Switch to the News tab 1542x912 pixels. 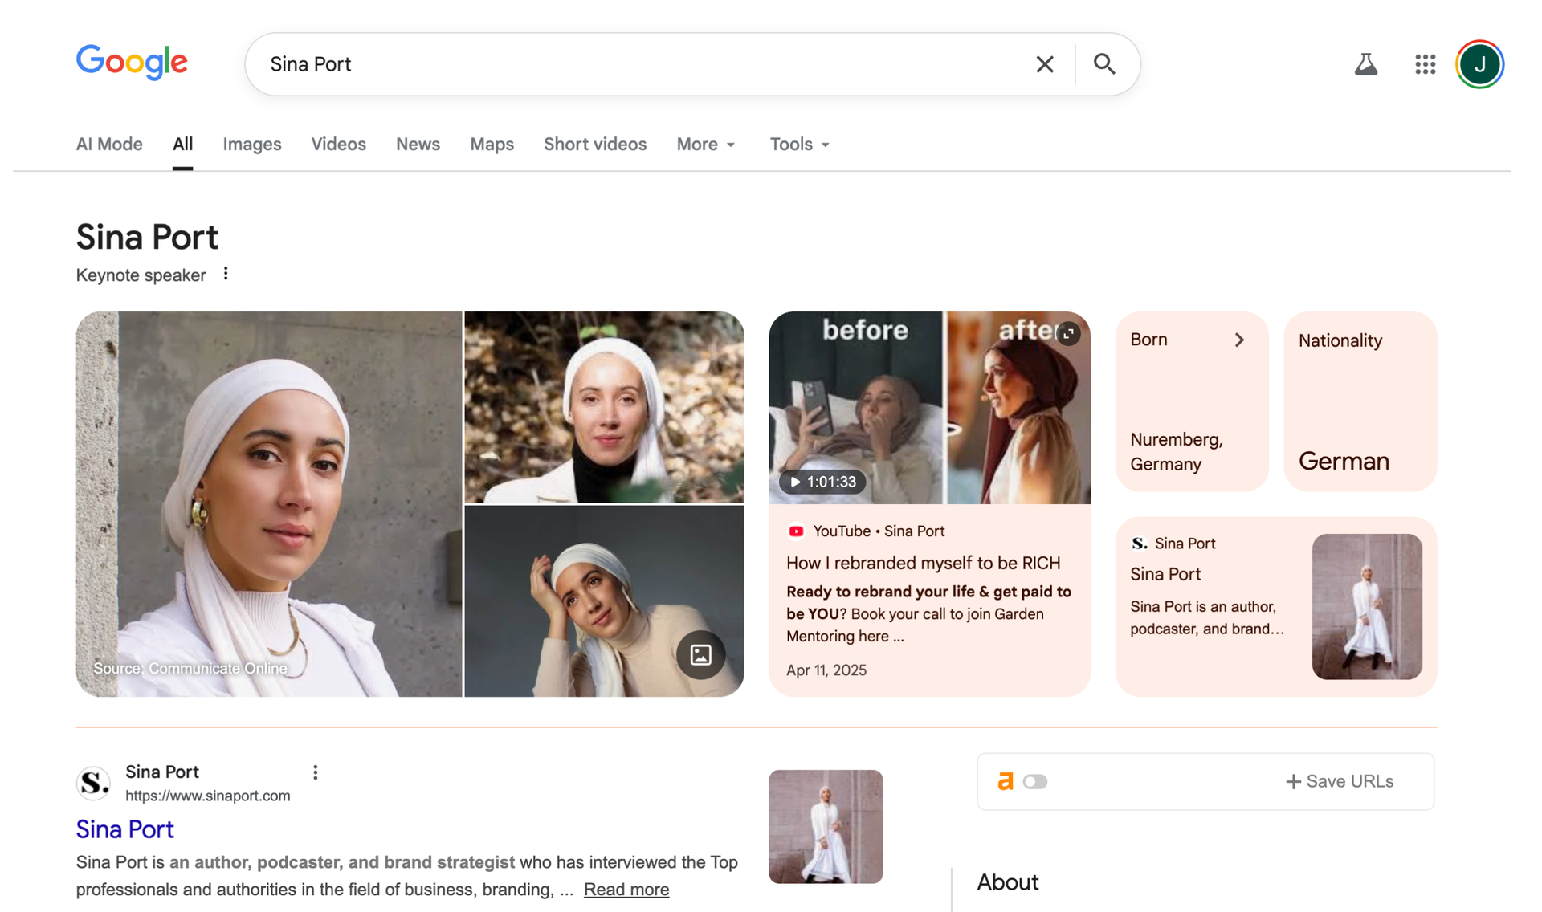click(x=418, y=145)
